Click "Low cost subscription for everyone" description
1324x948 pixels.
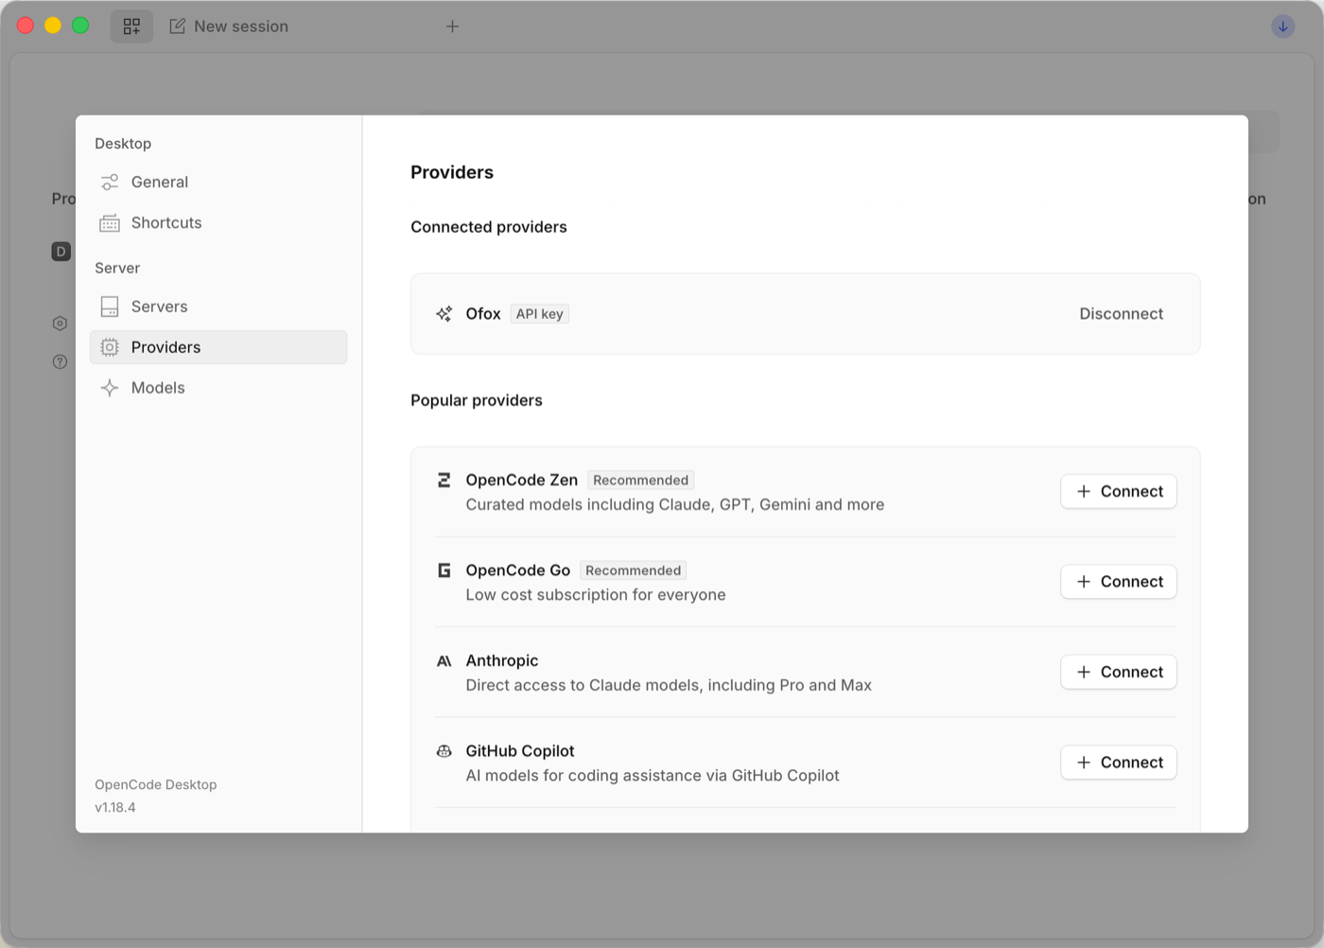[x=596, y=595]
